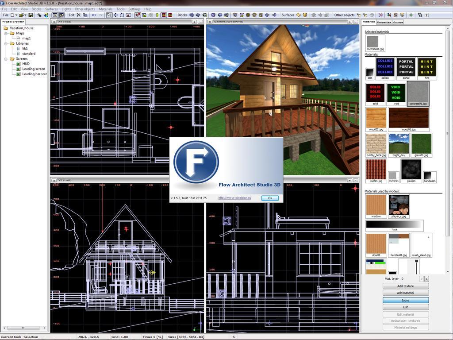
Task: Click the Open project folder icon
Action: (21, 15)
